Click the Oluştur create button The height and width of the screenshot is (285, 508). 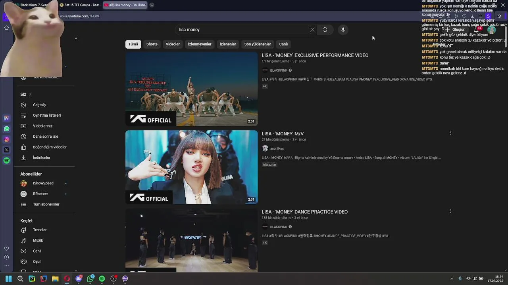click(x=455, y=30)
